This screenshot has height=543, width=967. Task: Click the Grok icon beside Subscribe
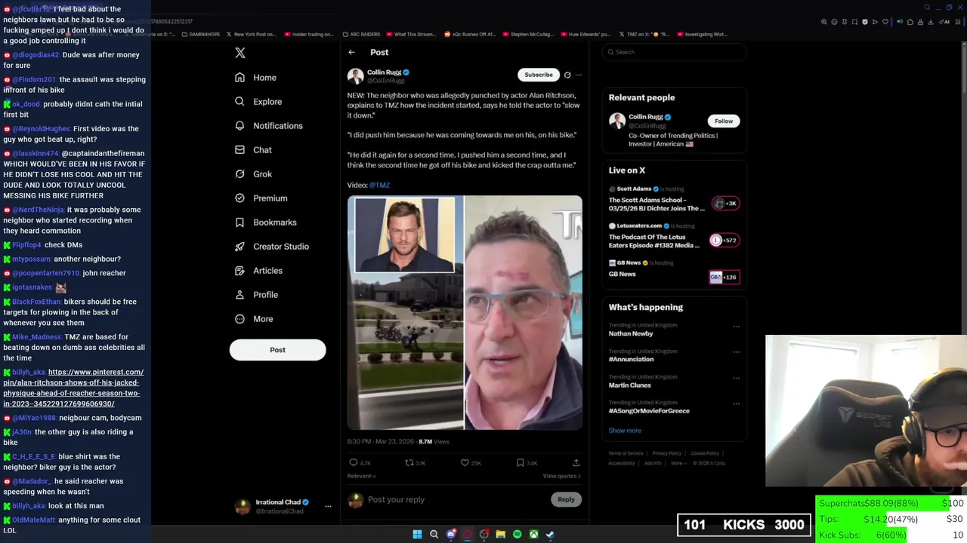point(567,75)
